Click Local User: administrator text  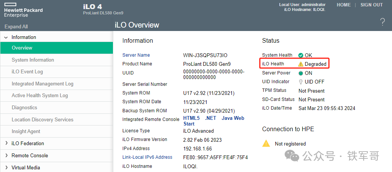(302, 5)
